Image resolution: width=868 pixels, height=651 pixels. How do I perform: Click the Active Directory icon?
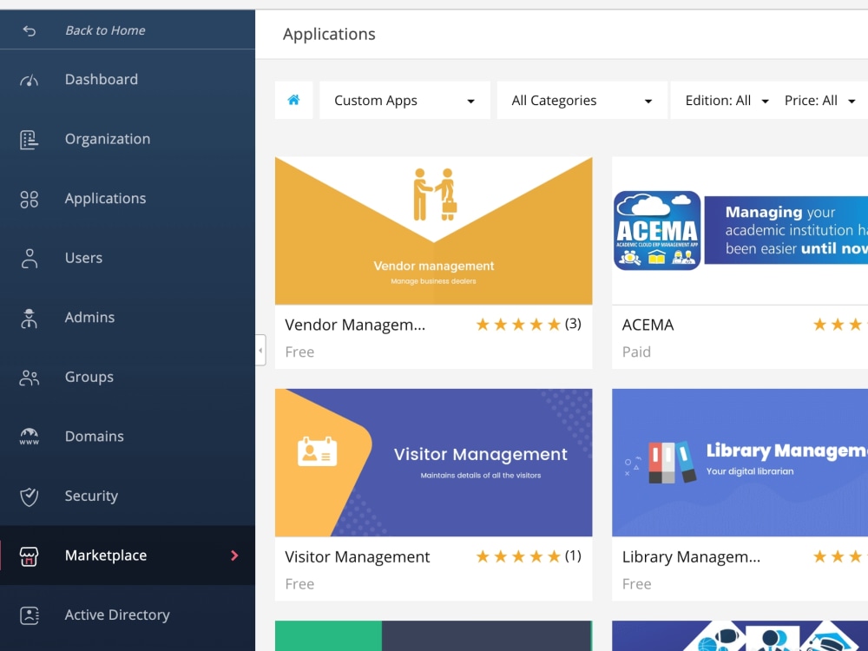tap(30, 615)
